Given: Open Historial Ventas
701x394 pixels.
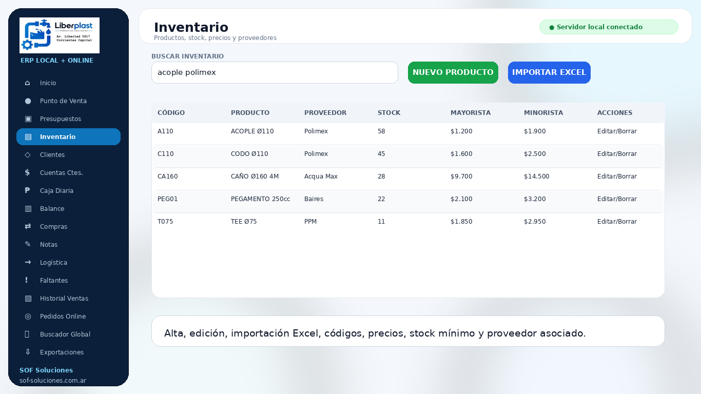Looking at the screenshot, I should (68, 299).
